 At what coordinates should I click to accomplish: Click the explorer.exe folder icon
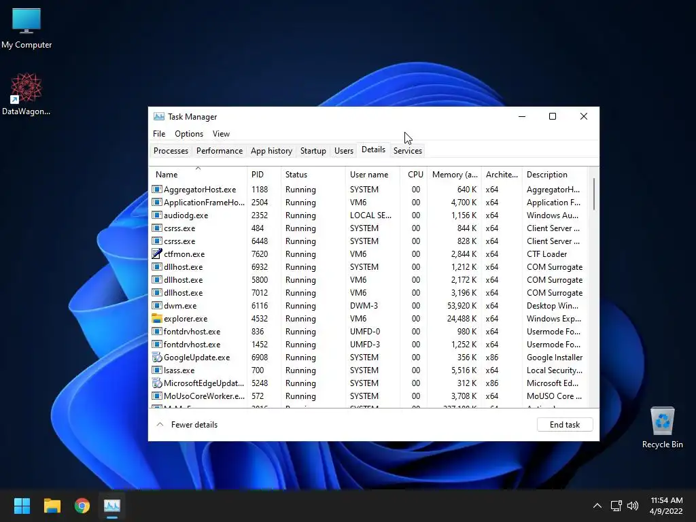coord(157,318)
